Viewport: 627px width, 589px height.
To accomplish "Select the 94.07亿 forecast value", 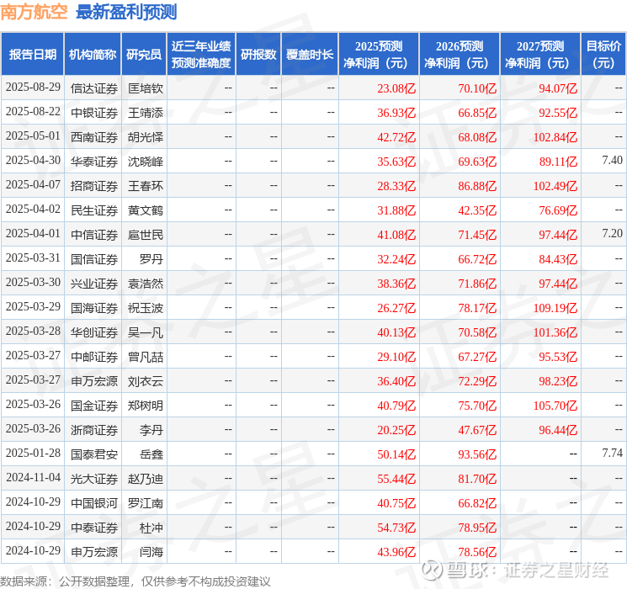I will coord(558,88).
